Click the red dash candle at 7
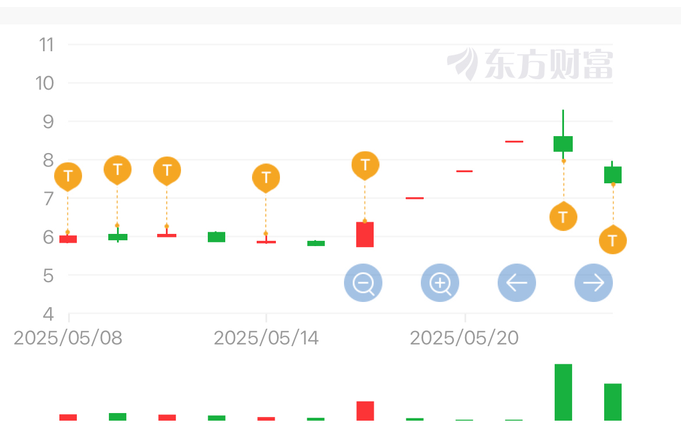The width and height of the screenshot is (681, 448). click(415, 198)
